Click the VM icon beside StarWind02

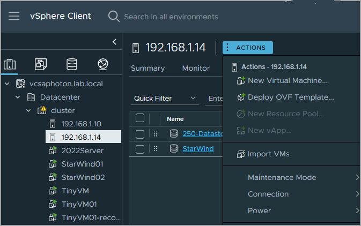click(x=53, y=177)
